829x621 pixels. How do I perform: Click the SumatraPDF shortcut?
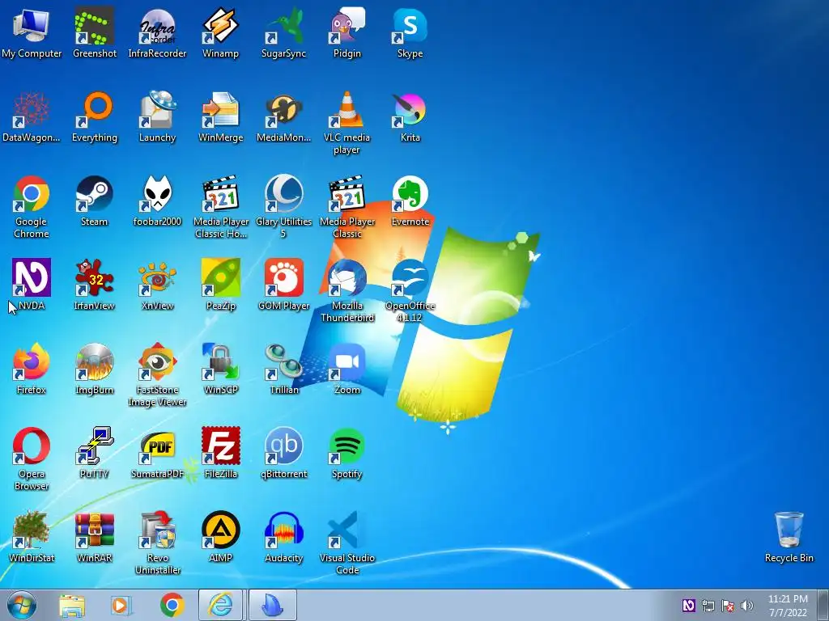click(158, 446)
